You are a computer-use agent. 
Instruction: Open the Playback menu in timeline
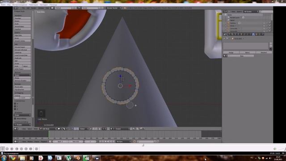coord(44,141)
